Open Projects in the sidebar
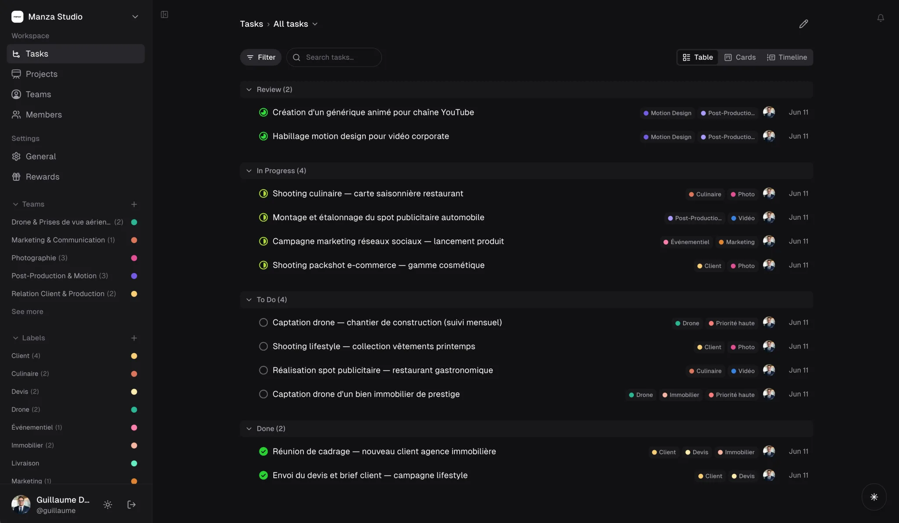This screenshot has width=899, height=523. point(76,74)
